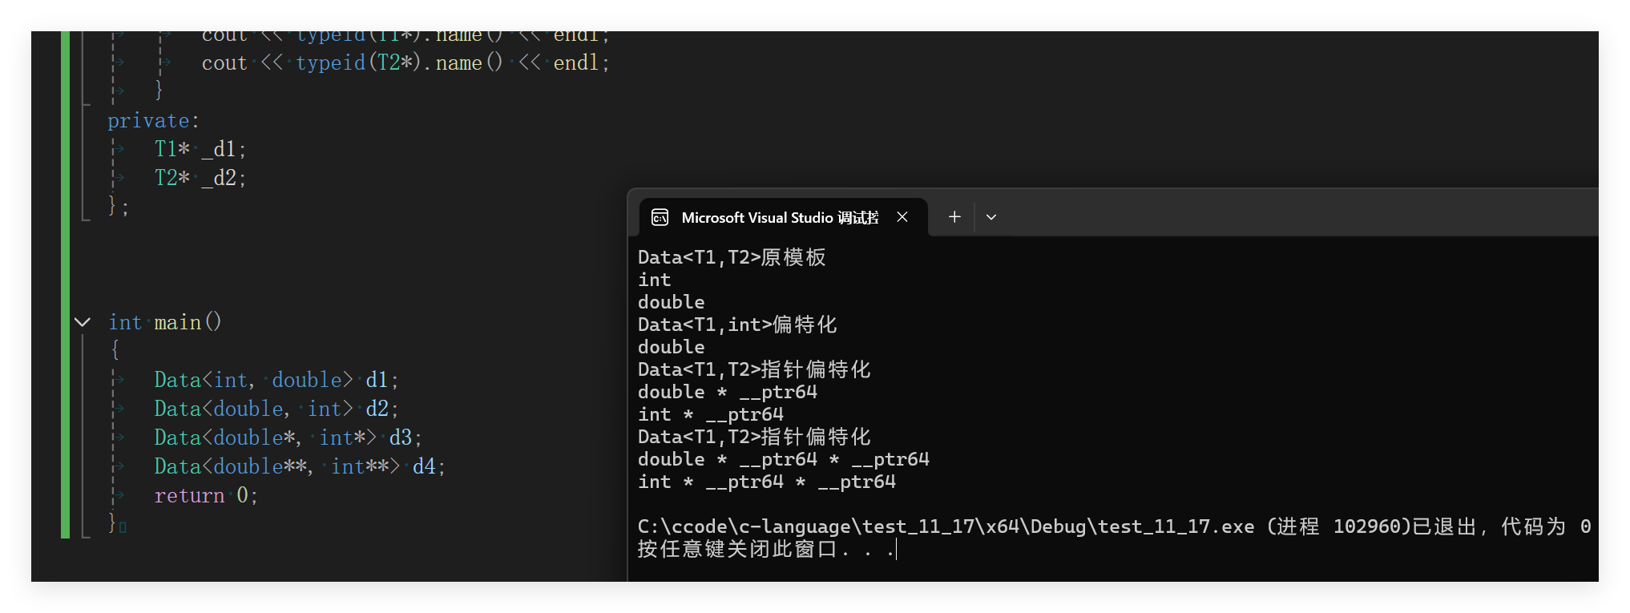Image resolution: width=1630 pixels, height=613 pixels.
Task: Click the console icon in the terminal tab
Action: pos(660,217)
